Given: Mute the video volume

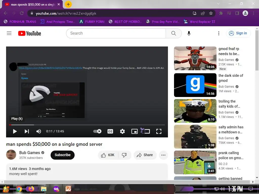Looking at the screenshot, I should coord(39,131).
